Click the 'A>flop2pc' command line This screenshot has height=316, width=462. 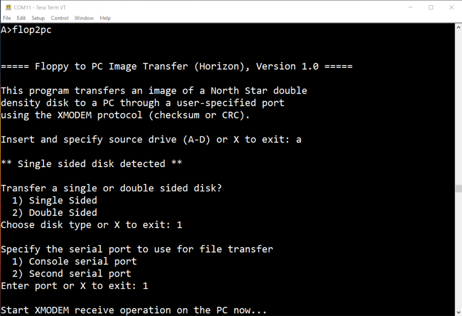tap(26, 30)
